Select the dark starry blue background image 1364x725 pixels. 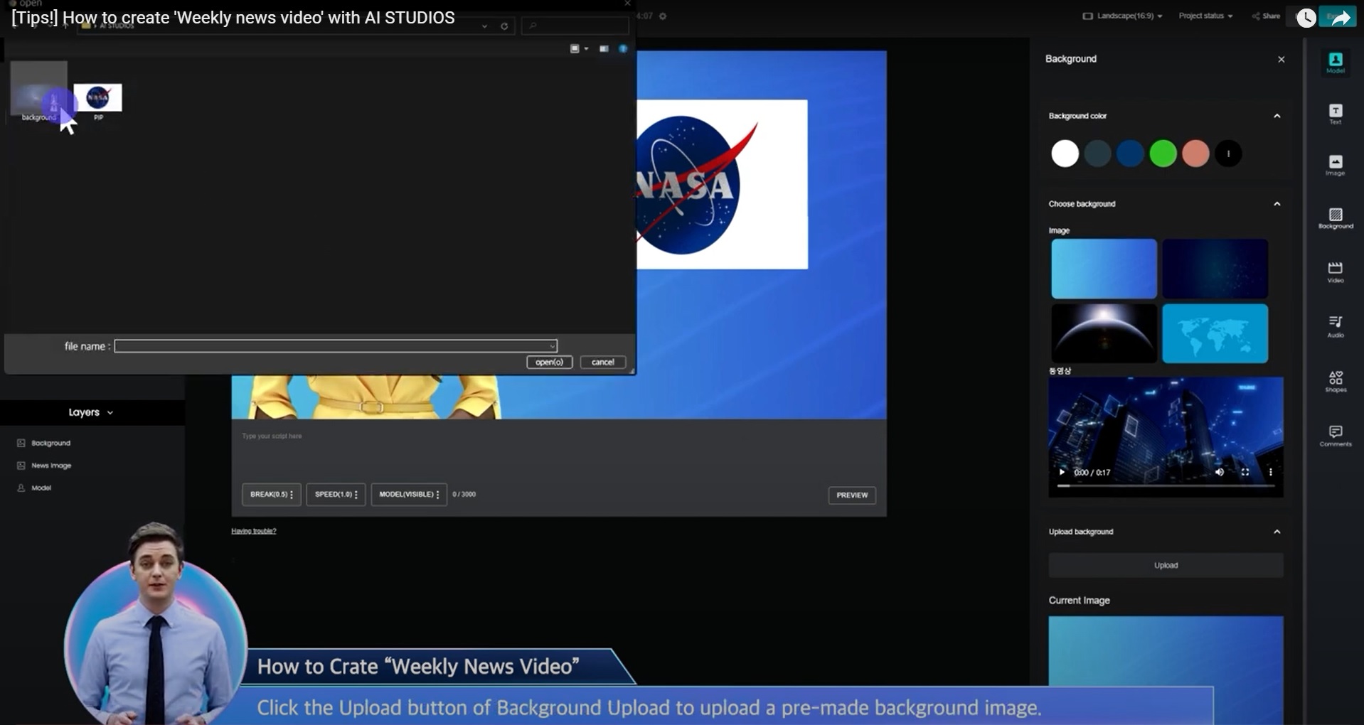[1215, 269]
